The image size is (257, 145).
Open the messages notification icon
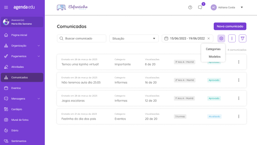(x=200, y=7)
